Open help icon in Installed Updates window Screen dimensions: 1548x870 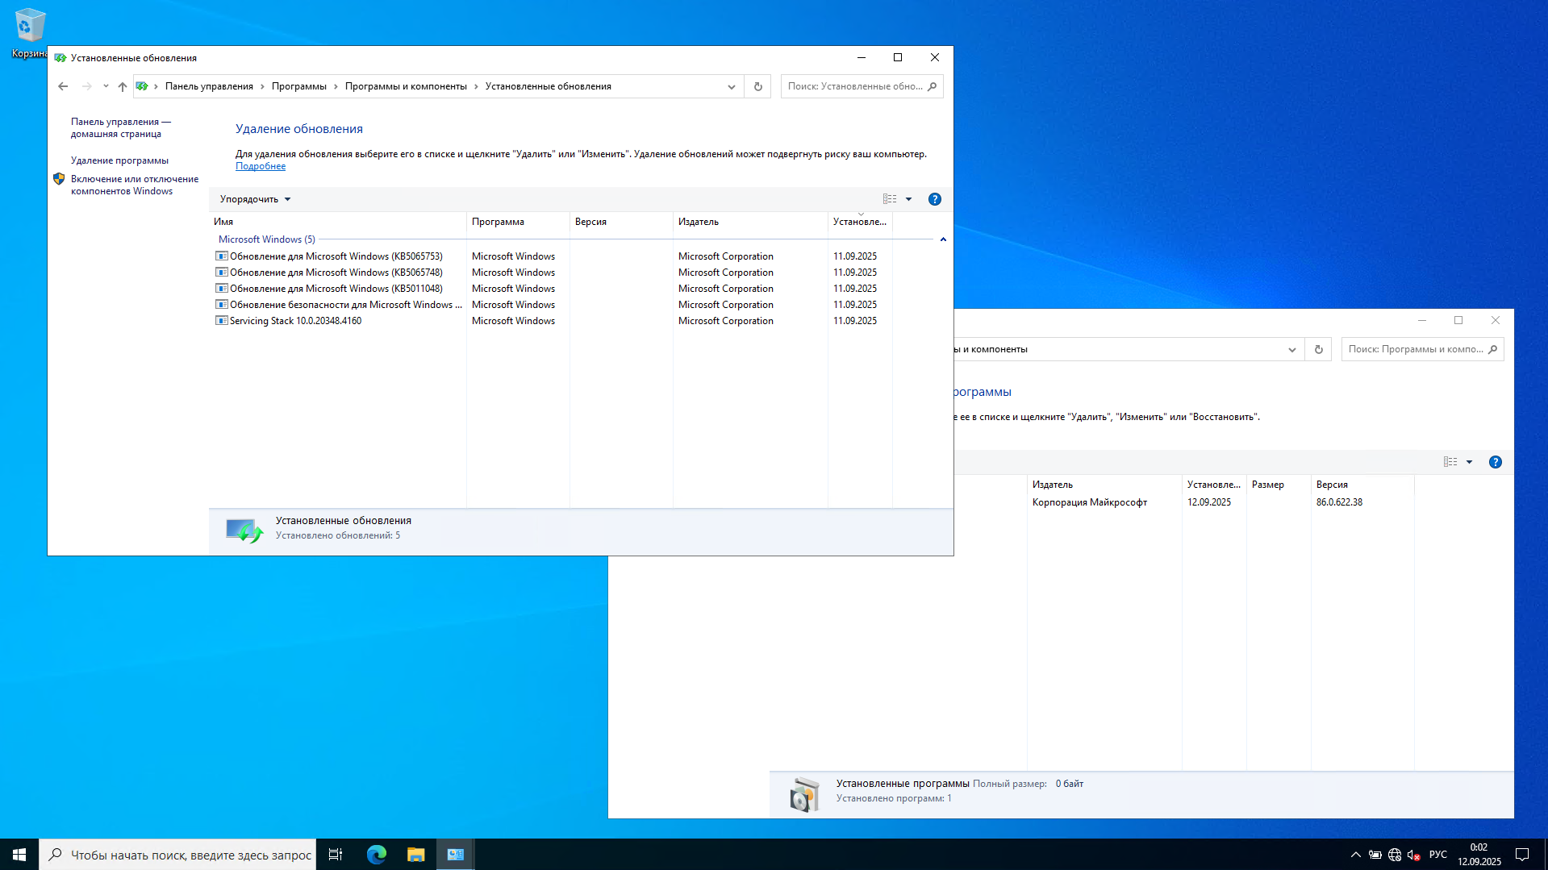935,199
